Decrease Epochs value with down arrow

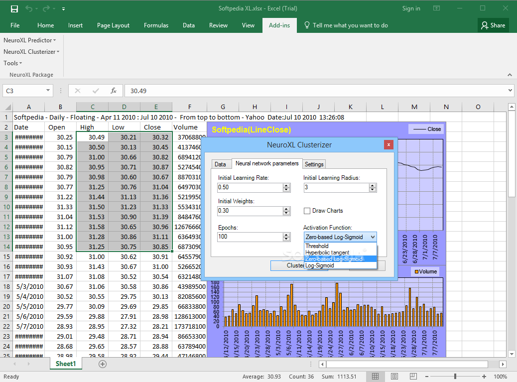point(286,239)
